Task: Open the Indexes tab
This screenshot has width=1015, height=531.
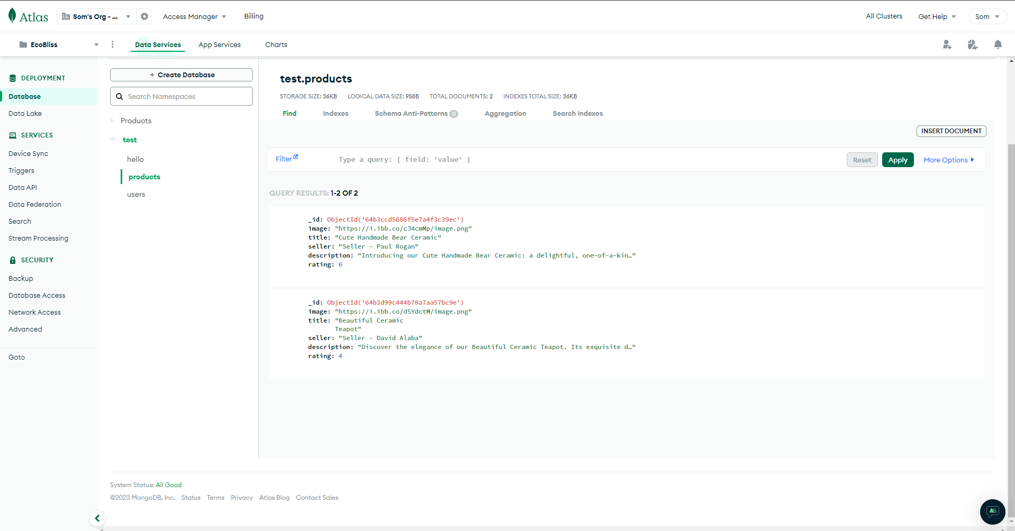Action: coord(336,114)
